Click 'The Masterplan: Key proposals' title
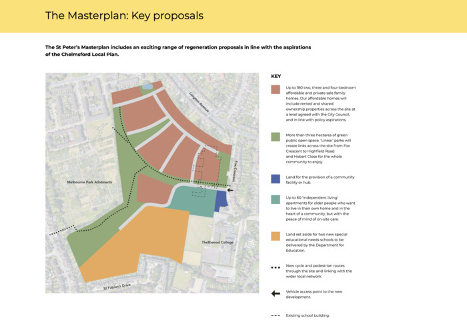The height and width of the screenshot is (320, 467). [x=124, y=15]
